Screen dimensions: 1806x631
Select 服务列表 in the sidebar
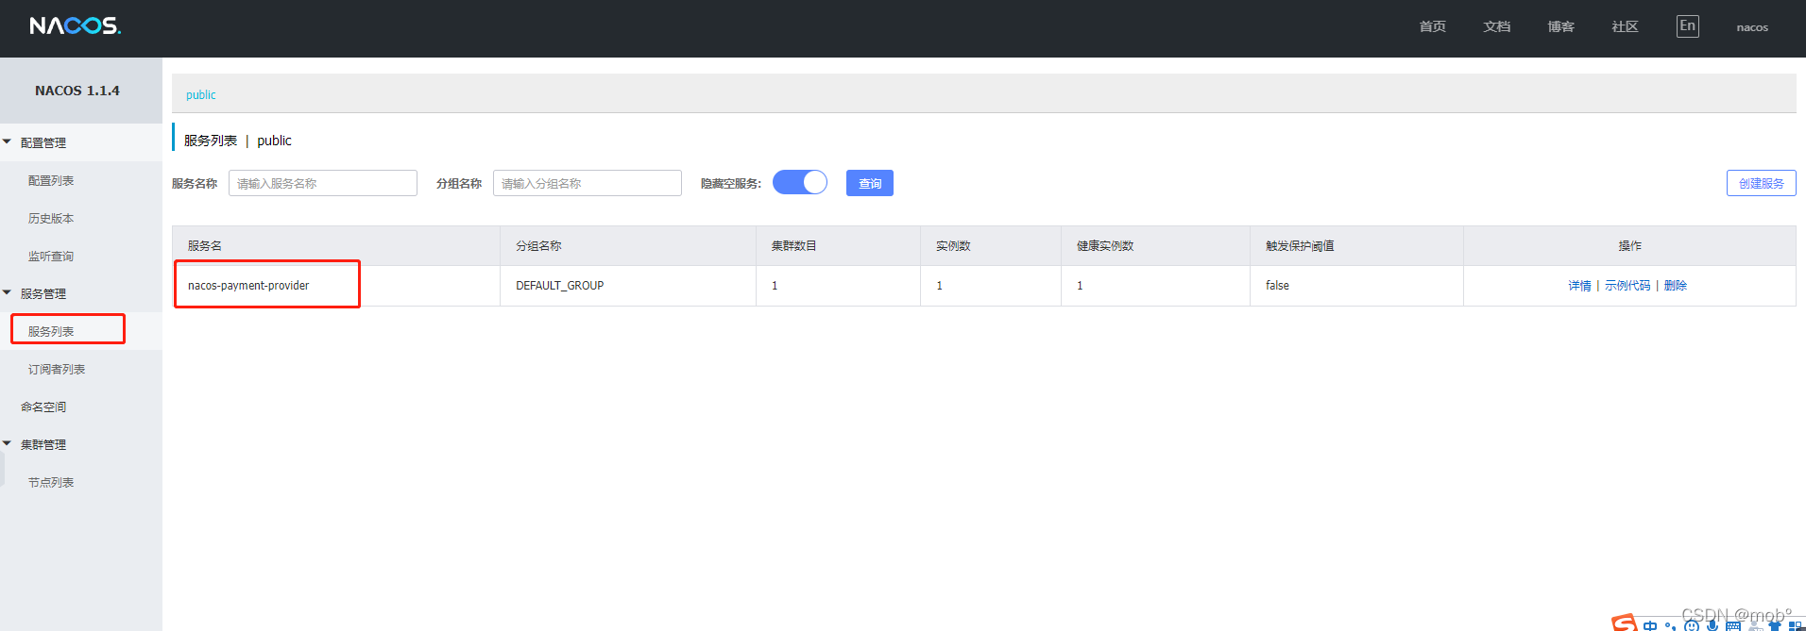(51, 331)
